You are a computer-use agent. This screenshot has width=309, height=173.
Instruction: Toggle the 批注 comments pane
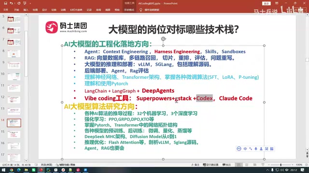tap(226, 165)
